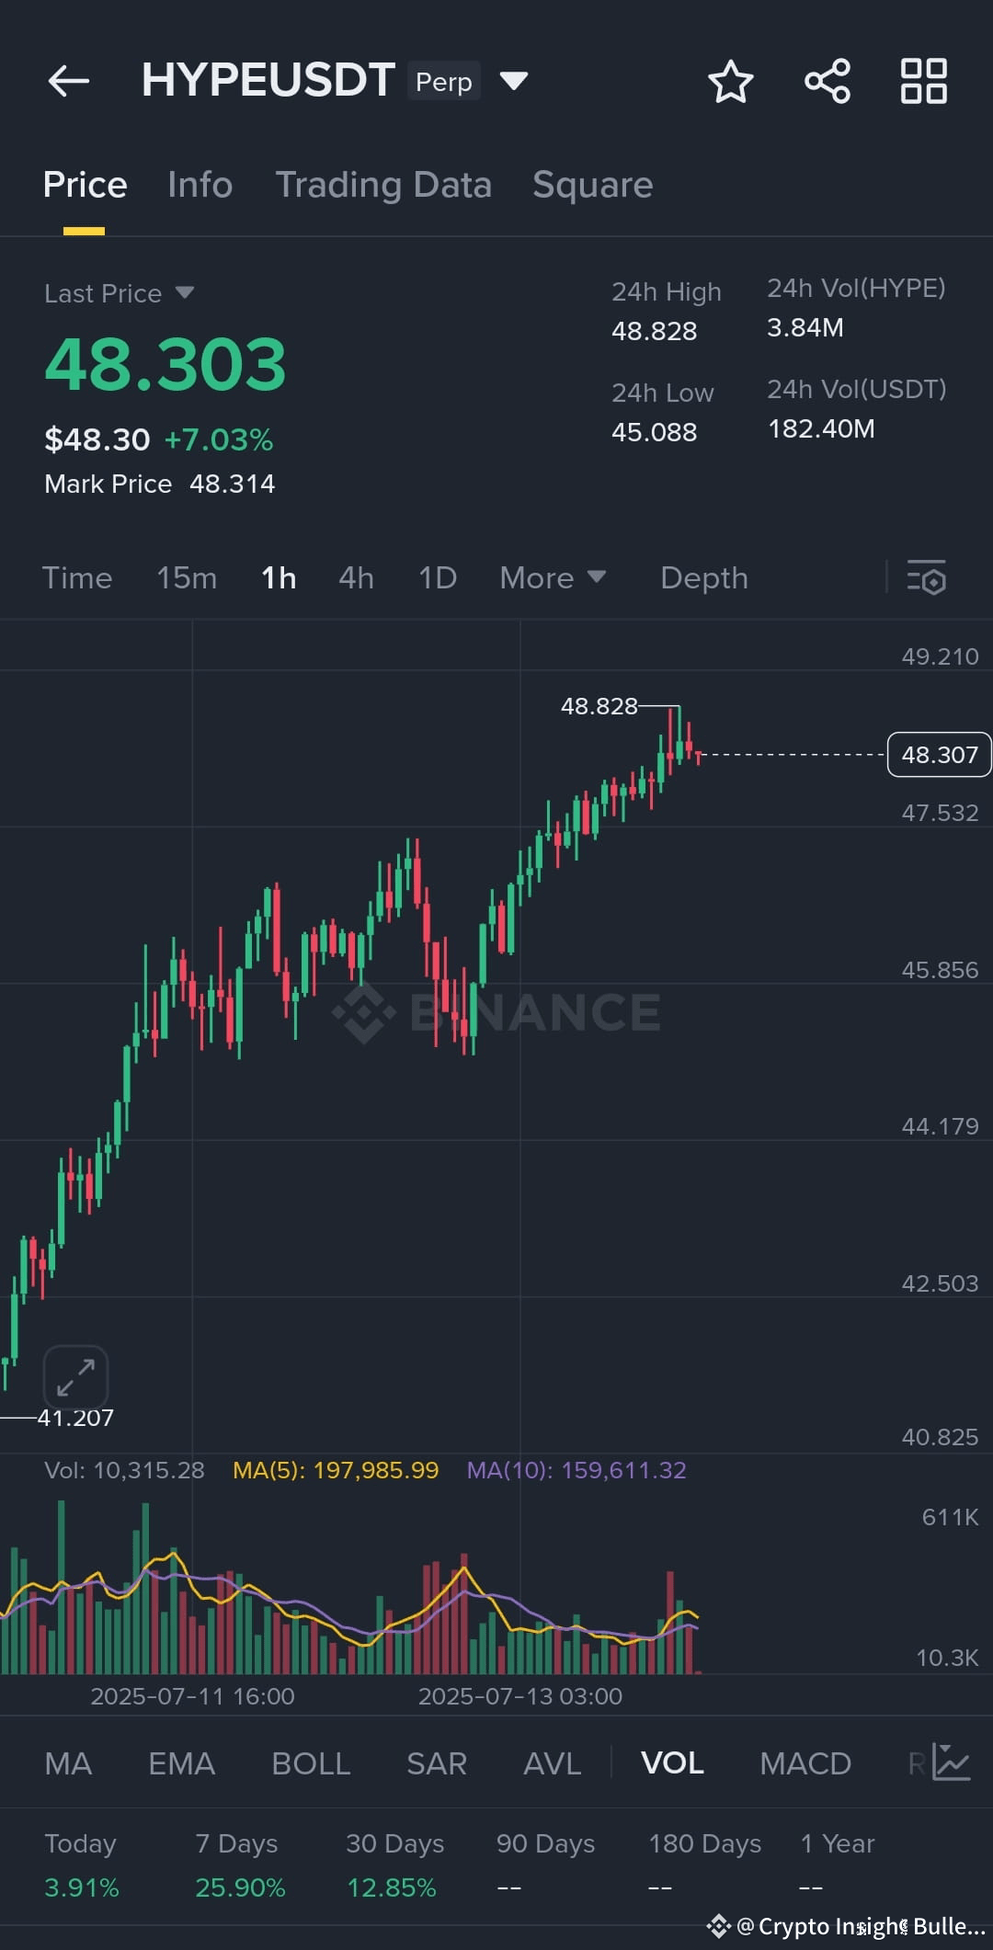Tap the 180 Days performance entry
993x1950 pixels.
pyautogui.click(x=705, y=1865)
